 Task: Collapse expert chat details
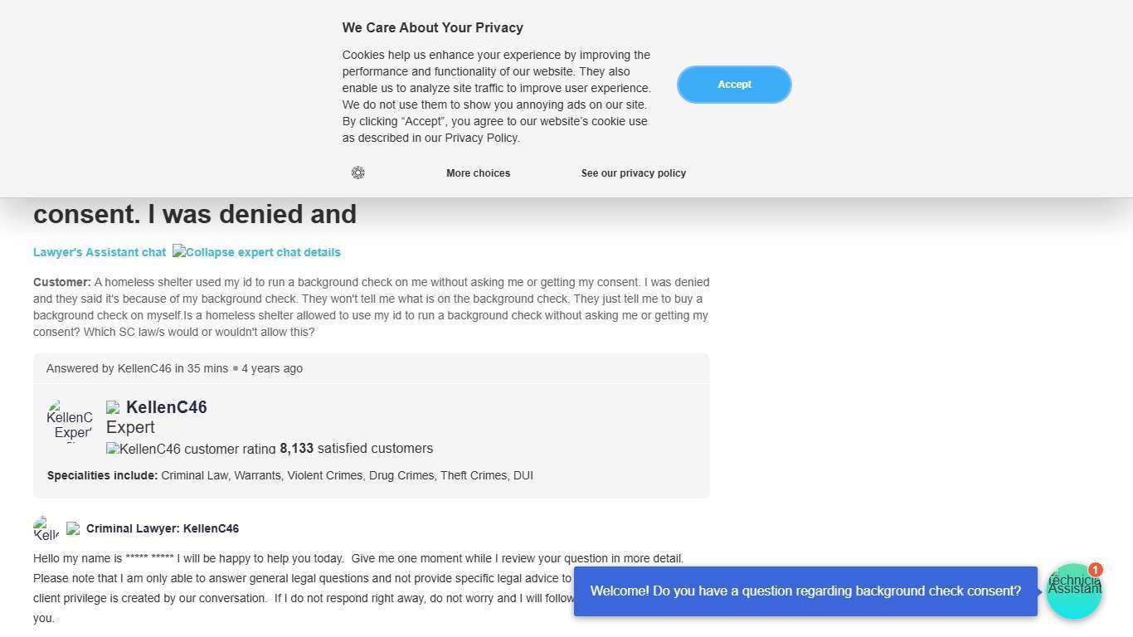pos(256,252)
